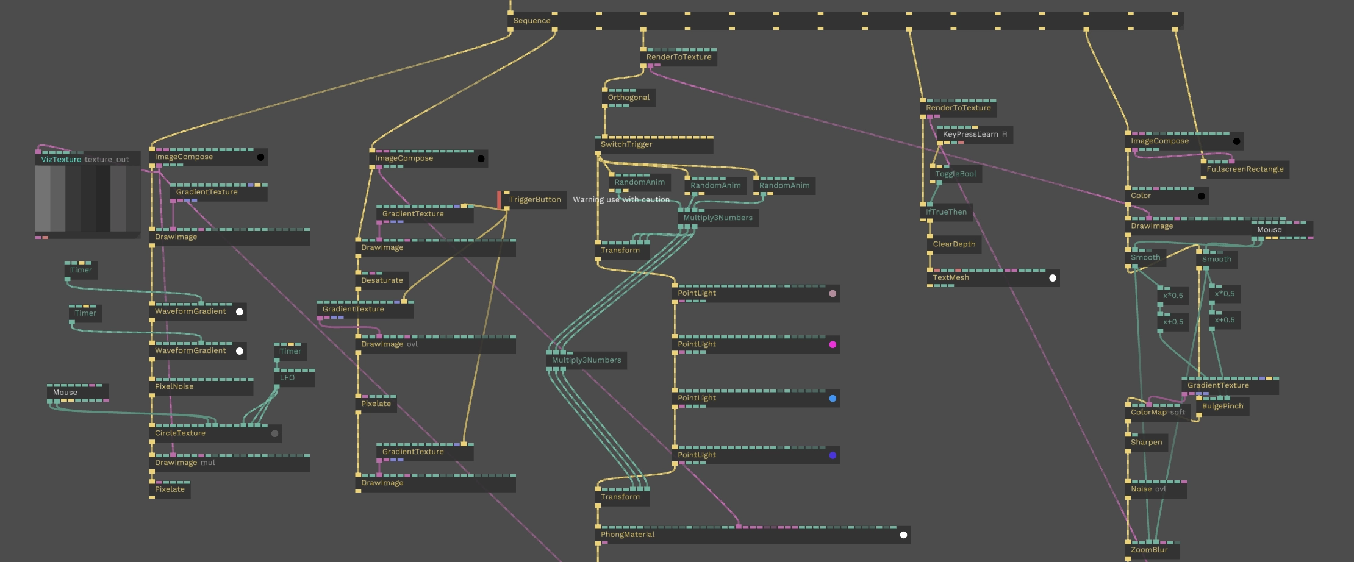Viewport: 1354px width, 562px height.
Task: Click the light blue PointLight color dot
Action: pos(833,399)
